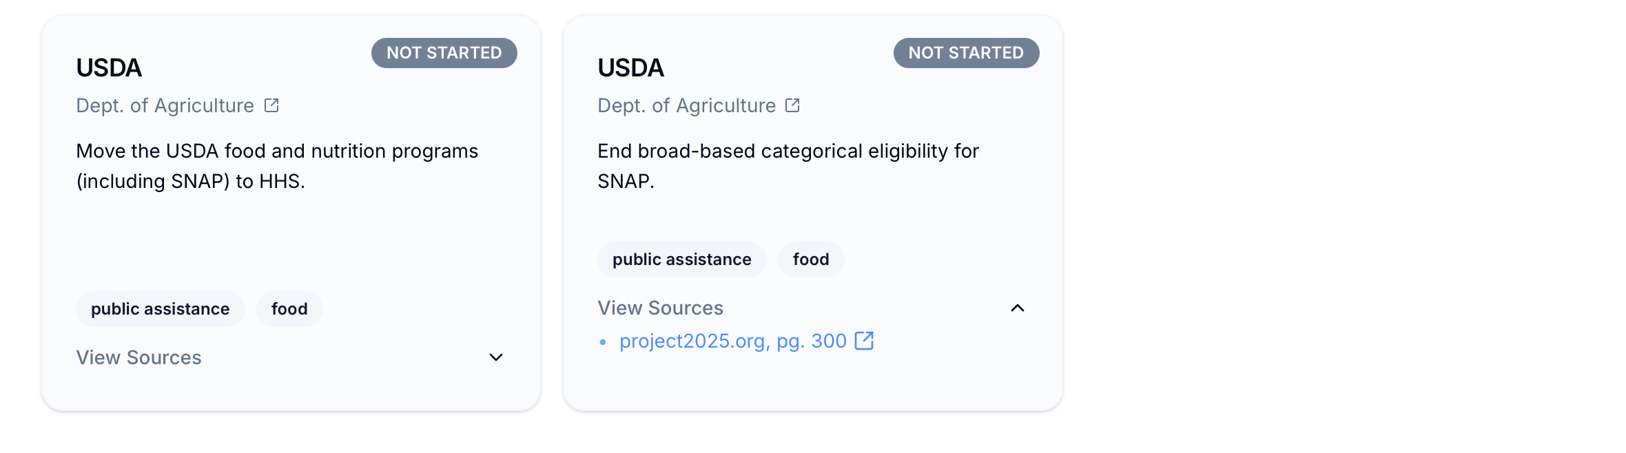Select food tag on the categorical eligibility card
Screen dimensions: 1626x453
pyautogui.click(x=811, y=260)
